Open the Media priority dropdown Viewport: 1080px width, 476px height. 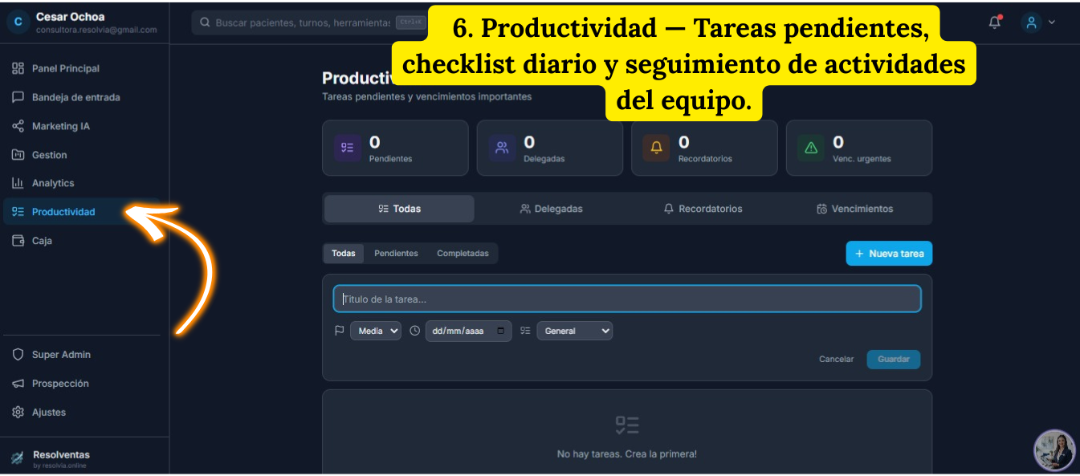(x=375, y=330)
